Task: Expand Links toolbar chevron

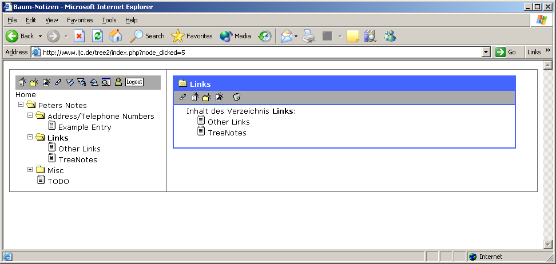Action: [x=548, y=50]
